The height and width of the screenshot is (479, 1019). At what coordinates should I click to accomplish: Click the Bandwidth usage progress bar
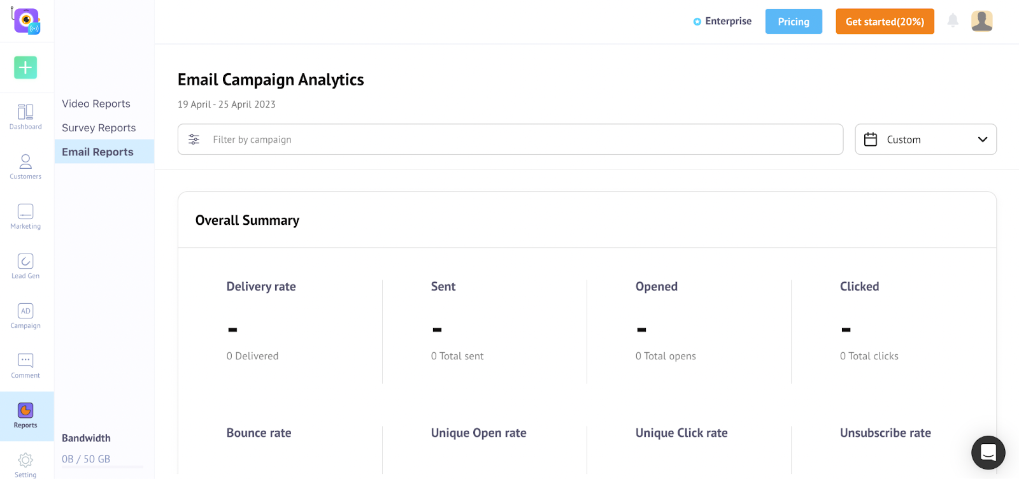102,468
